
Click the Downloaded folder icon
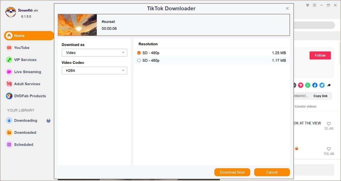(9, 133)
